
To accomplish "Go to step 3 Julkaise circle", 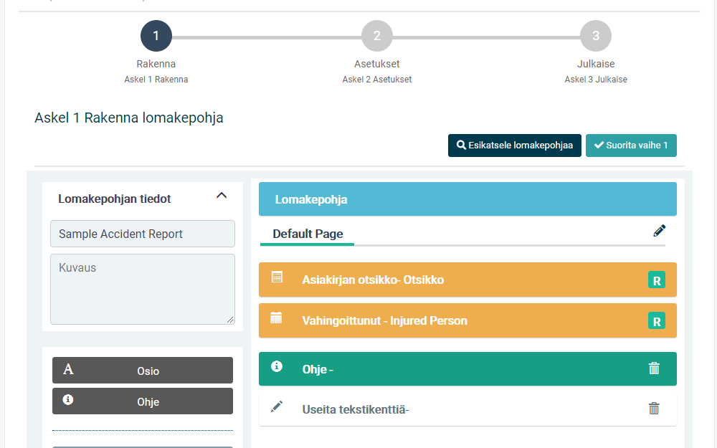I will [595, 36].
